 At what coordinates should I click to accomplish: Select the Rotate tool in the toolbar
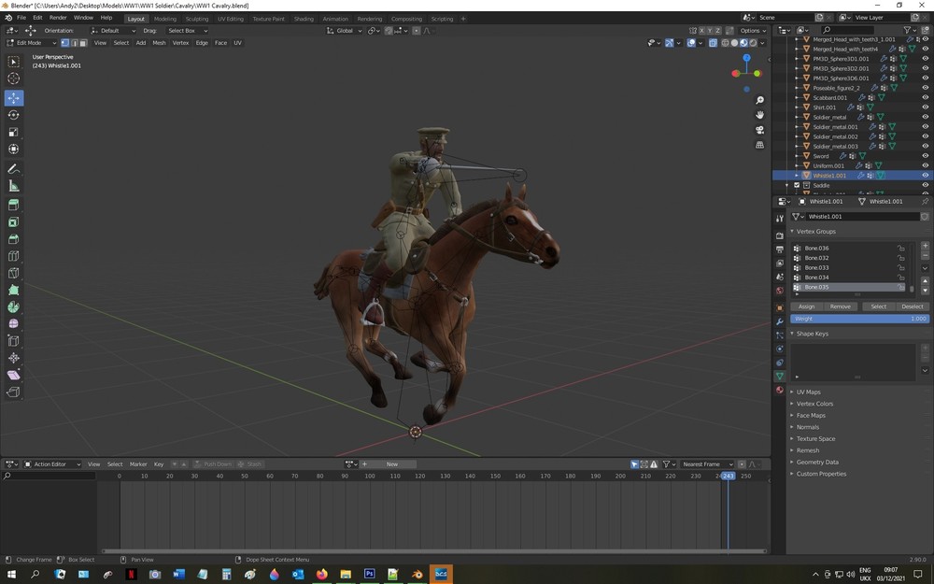13,115
